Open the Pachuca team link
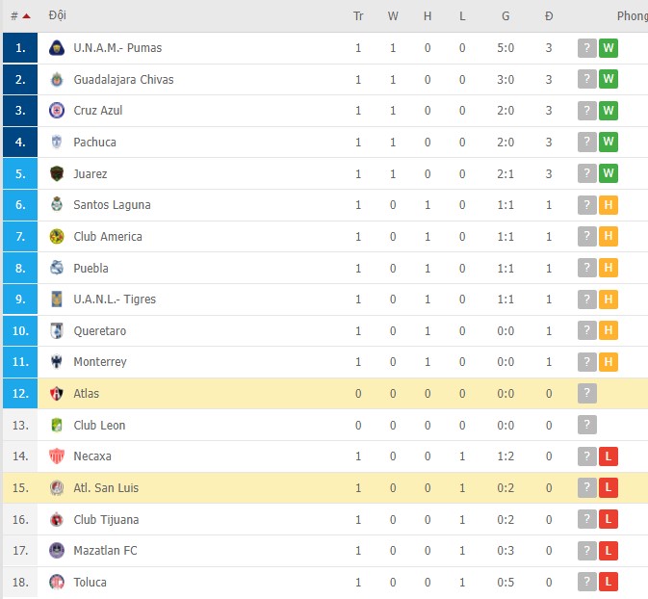The width and height of the screenshot is (648, 599). (x=94, y=142)
